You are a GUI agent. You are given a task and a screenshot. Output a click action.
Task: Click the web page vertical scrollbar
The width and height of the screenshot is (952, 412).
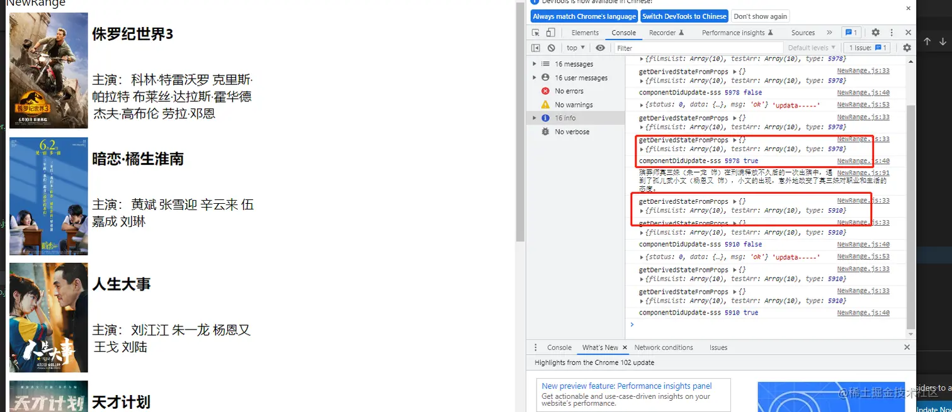(x=520, y=123)
